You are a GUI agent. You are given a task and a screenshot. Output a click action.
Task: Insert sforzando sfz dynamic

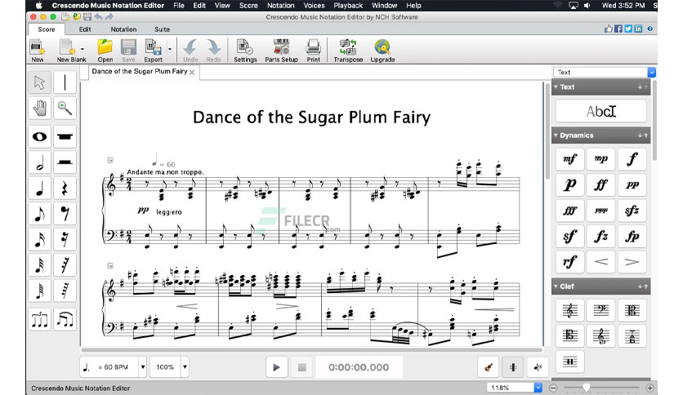pyautogui.click(x=632, y=211)
